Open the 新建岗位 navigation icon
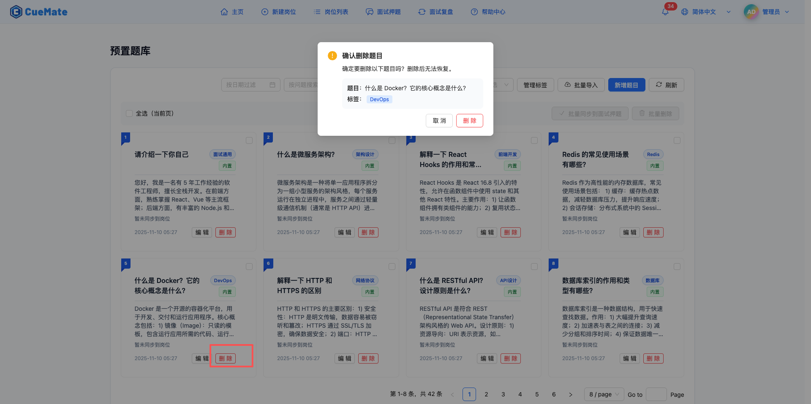Image resolution: width=811 pixels, height=404 pixels. pyautogui.click(x=264, y=12)
